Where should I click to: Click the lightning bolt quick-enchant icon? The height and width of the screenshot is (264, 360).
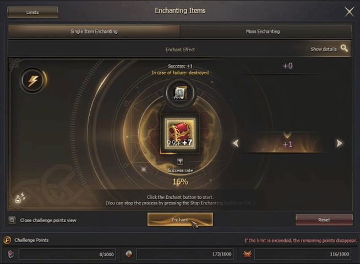(33, 80)
